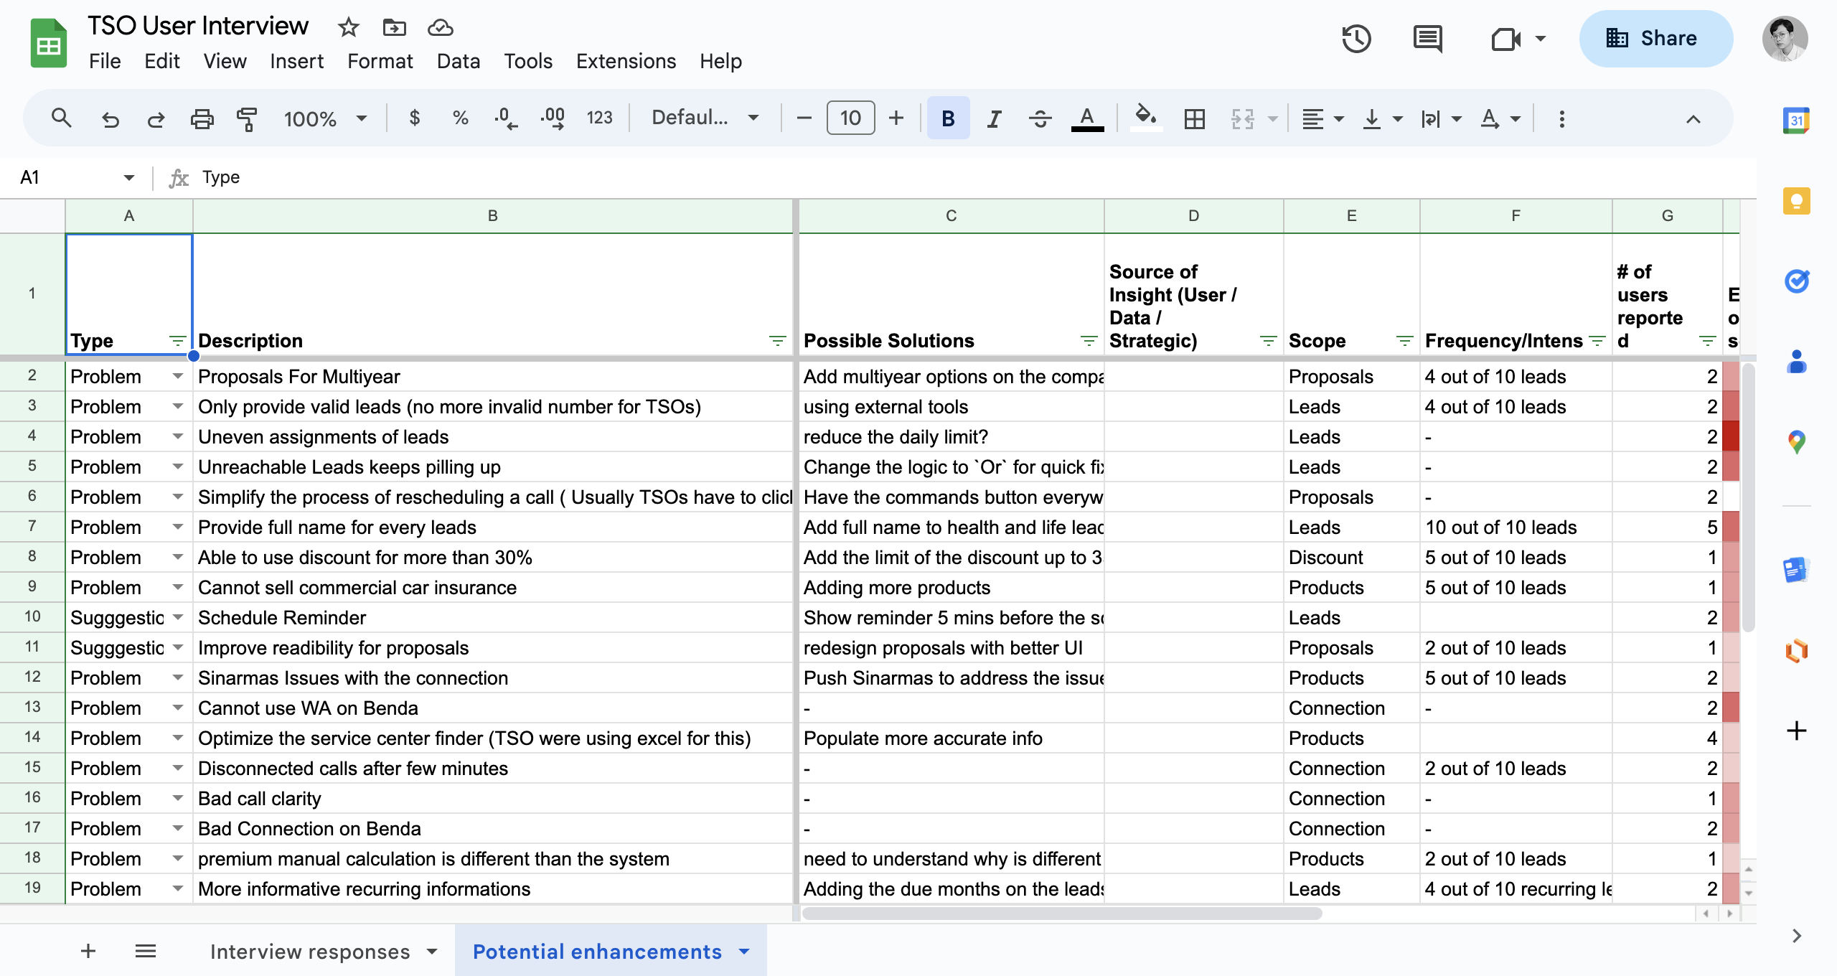Viewport: 1837px width, 976px height.
Task: Activate the paint format tool
Action: [247, 118]
